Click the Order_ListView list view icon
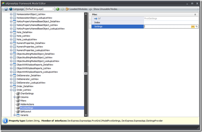Viewport: 202px width, 132px height. [14, 90]
